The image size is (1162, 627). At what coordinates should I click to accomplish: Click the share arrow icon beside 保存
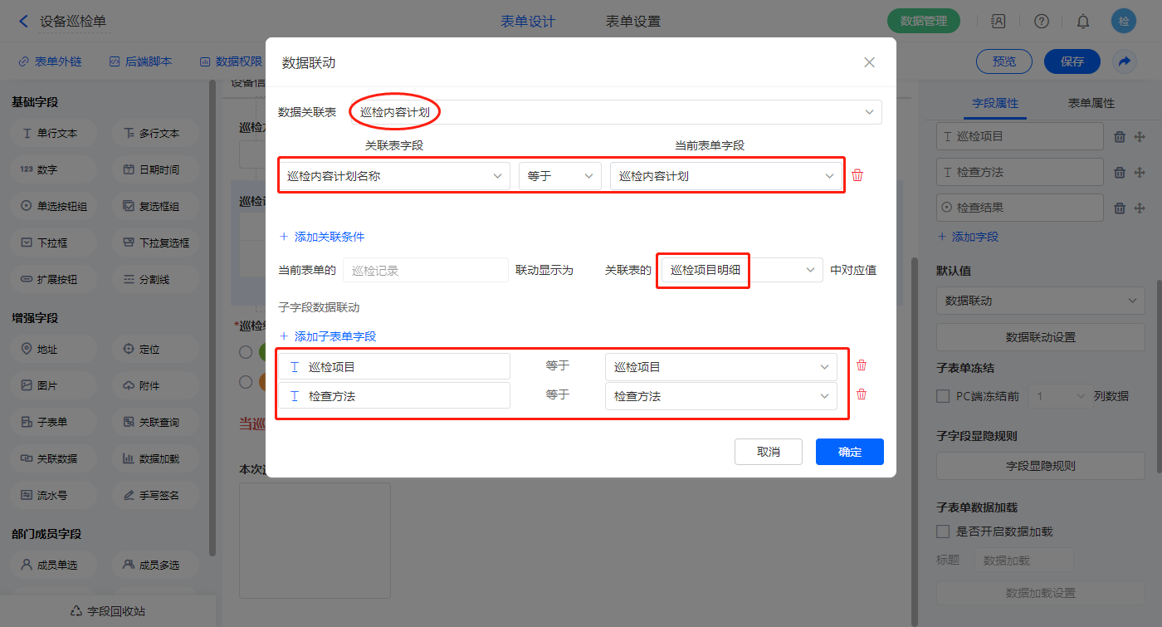pyautogui.click(x=1125, y=61)
